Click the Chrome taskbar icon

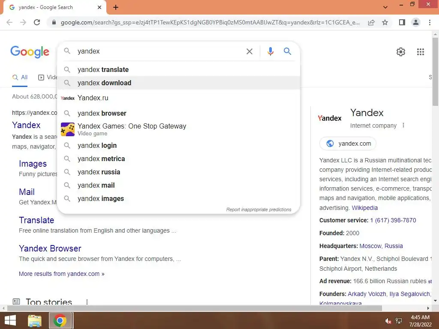point(60,320)
